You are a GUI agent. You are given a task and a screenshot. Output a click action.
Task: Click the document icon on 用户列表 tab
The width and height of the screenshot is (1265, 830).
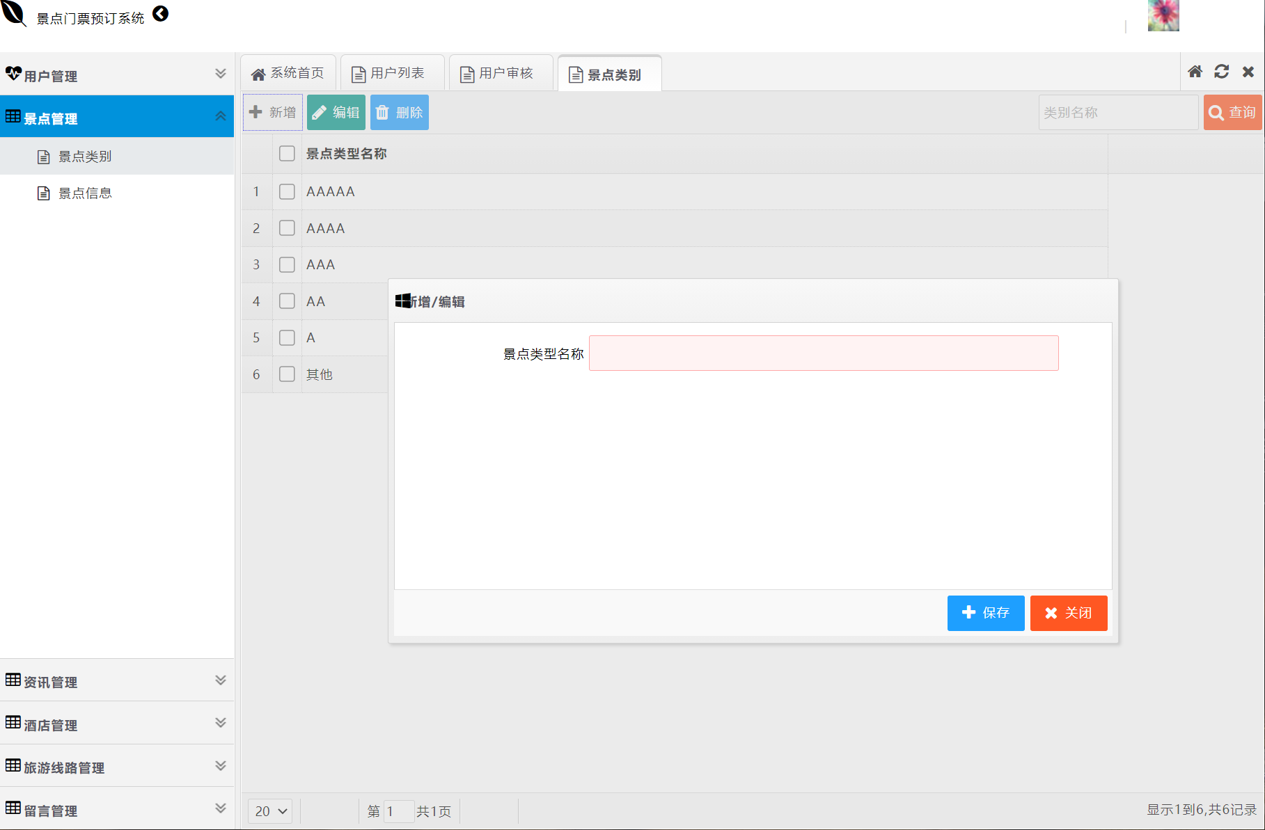pyautogui.click(x=359, y=74)
